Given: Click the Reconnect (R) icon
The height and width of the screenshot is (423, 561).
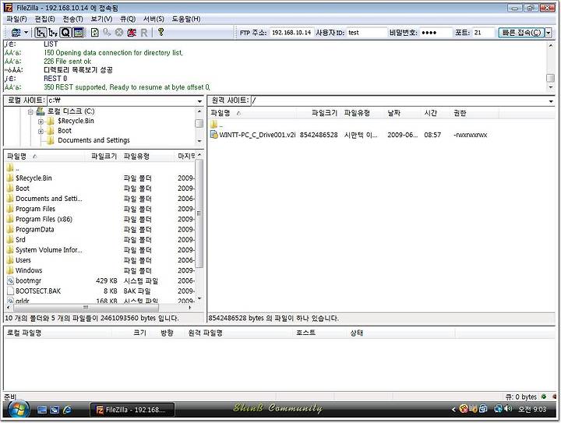Looking at the screenshot, I should pyautogui.click(x=144, y=33).
